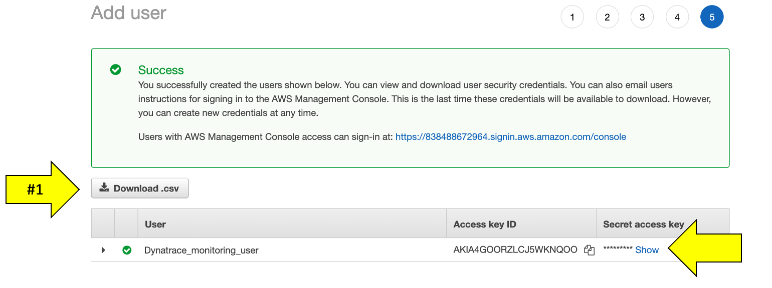This screenshot has height=288, width=772.
Task: Expand the Dynatrace_monitoring_user row
Action: 103,250
